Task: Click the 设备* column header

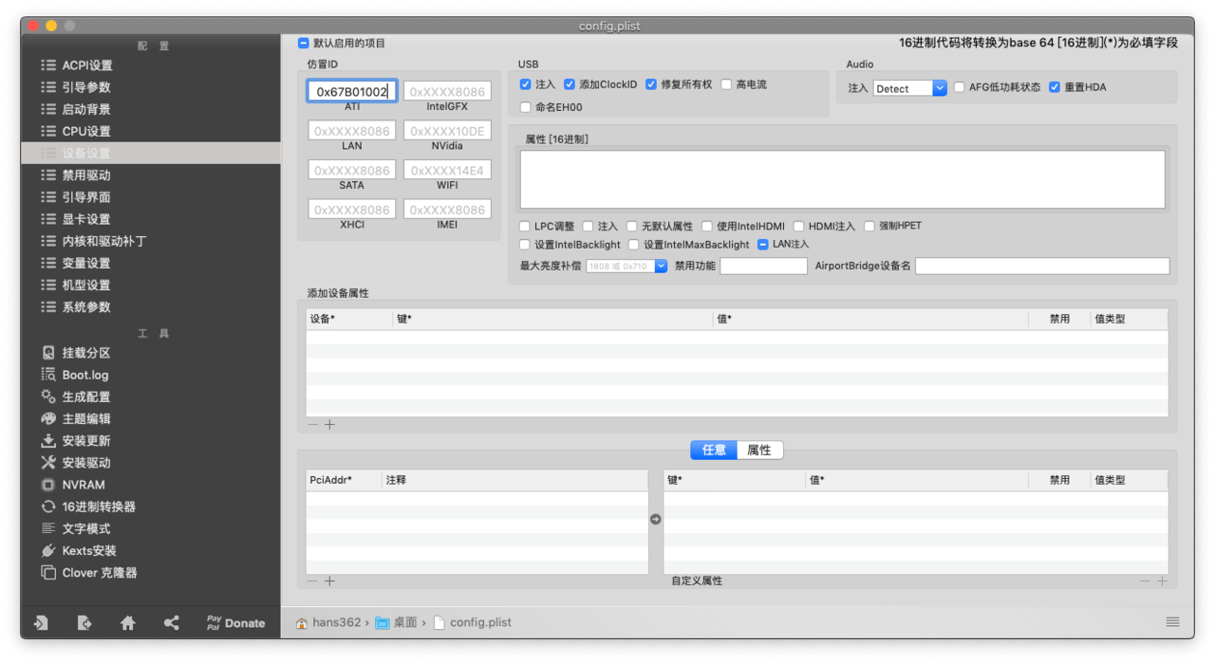Action: [349, 320]
